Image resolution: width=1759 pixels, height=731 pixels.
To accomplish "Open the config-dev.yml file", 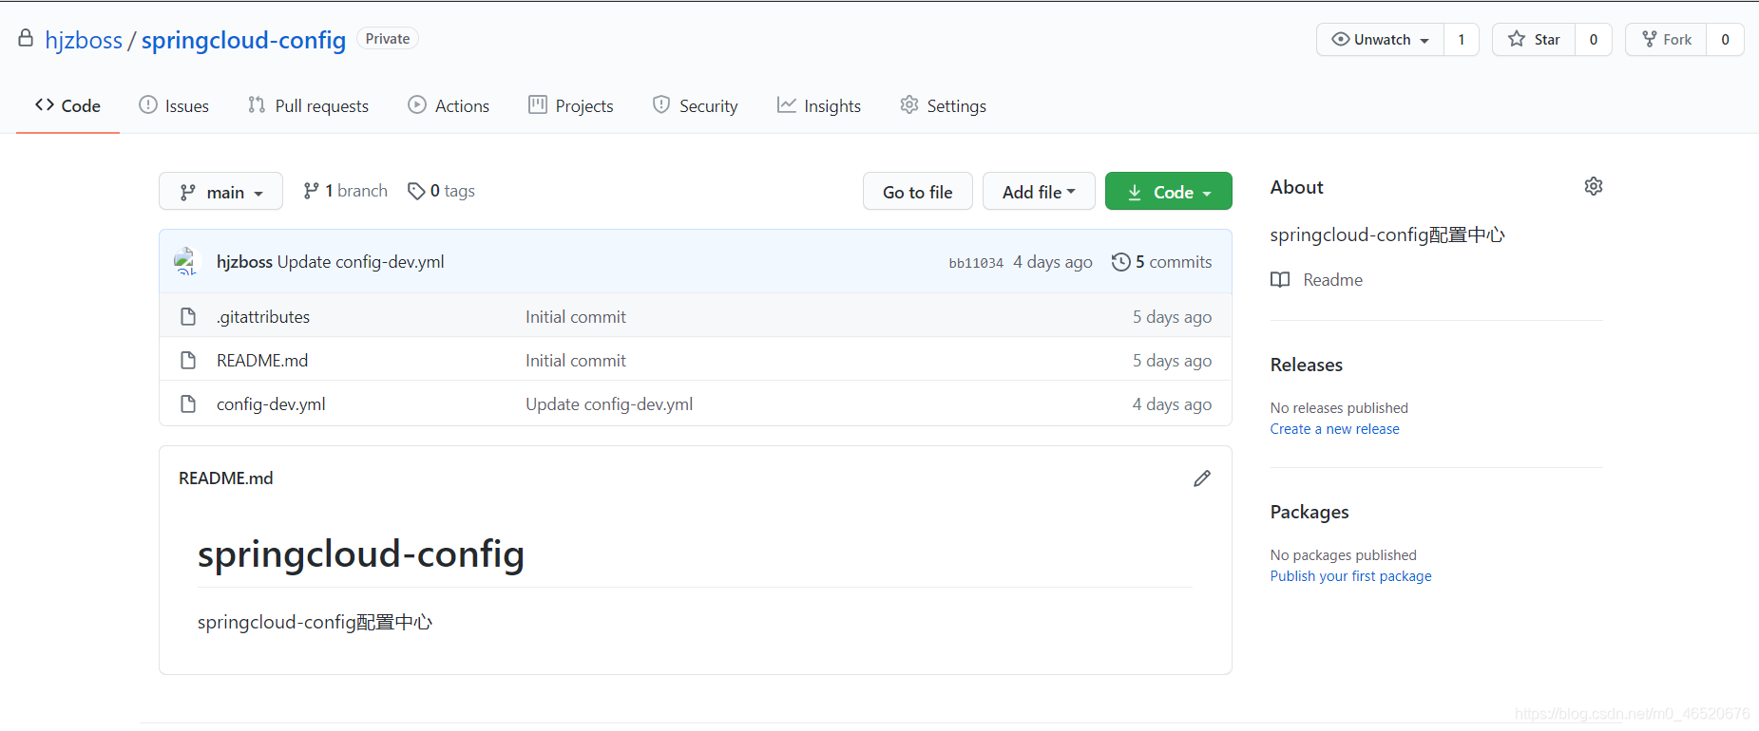I will tap(271, 404).
